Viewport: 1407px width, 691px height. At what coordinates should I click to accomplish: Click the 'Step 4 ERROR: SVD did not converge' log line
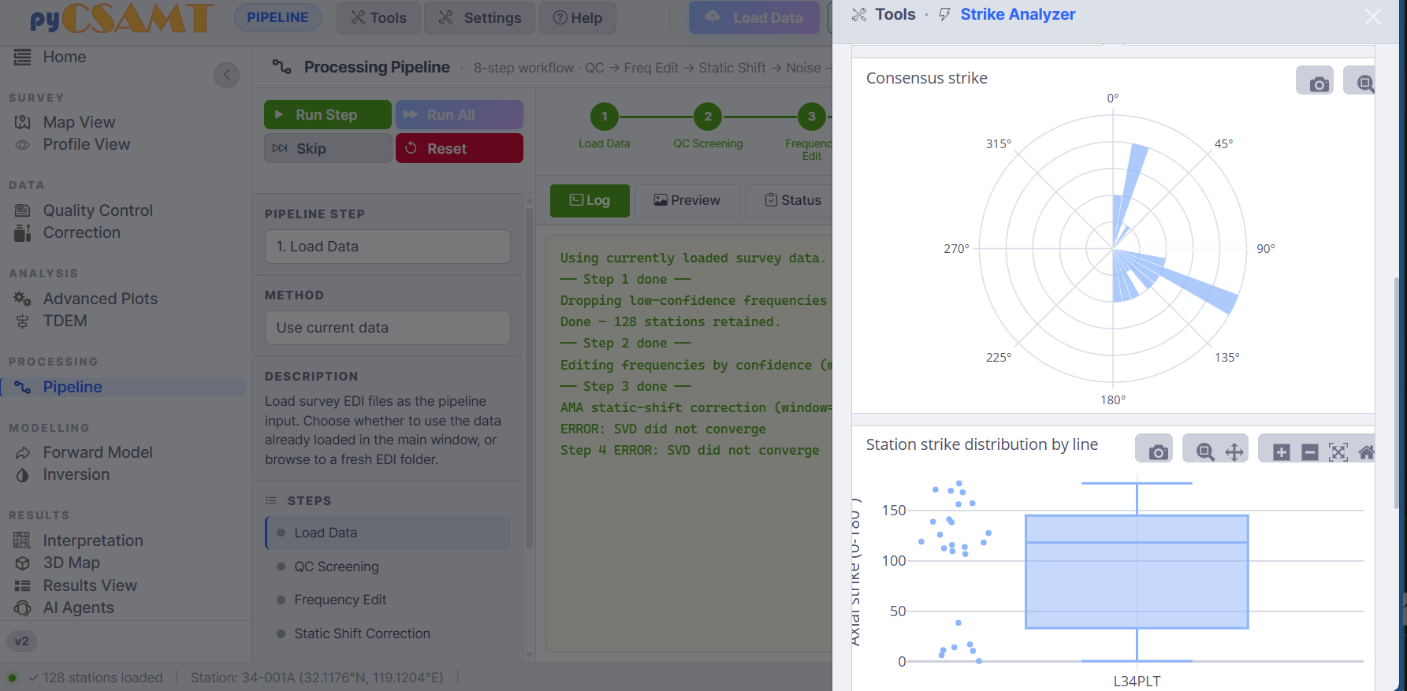pos(689,450)
